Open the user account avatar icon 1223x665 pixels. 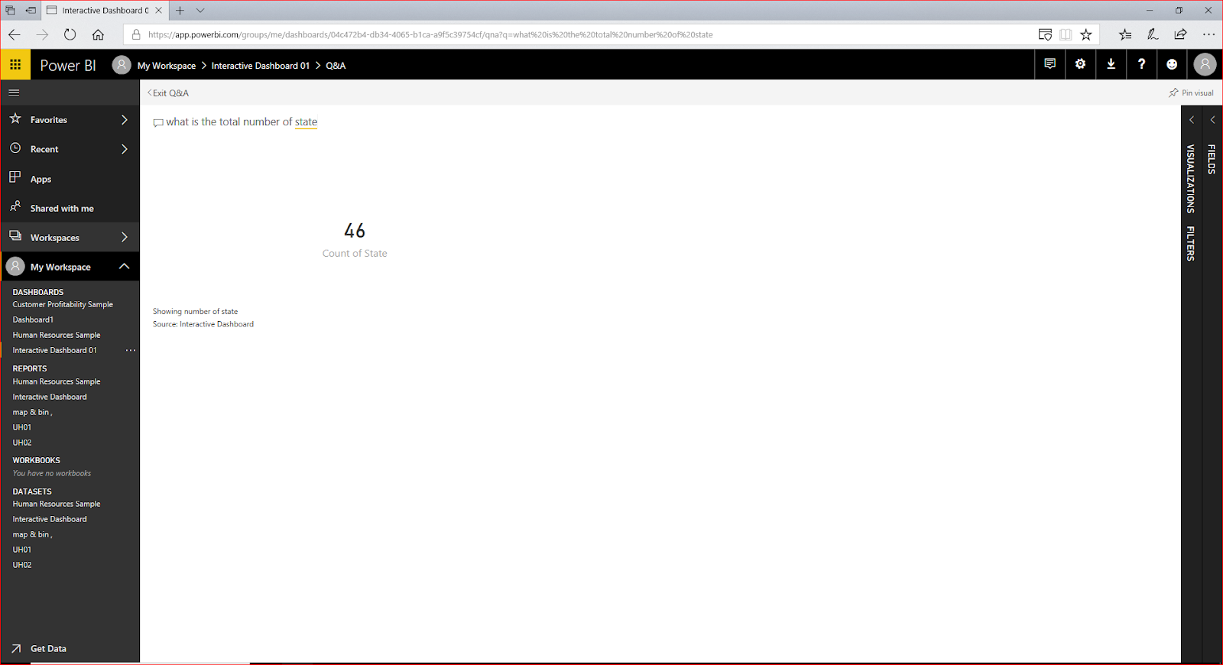click(x=1205, y=64)
